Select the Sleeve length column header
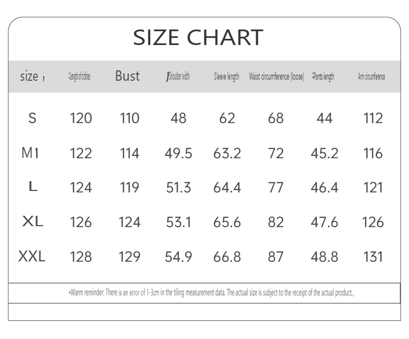Image resolution: width=409 pixels, height=339 pixels. [226, 77]
